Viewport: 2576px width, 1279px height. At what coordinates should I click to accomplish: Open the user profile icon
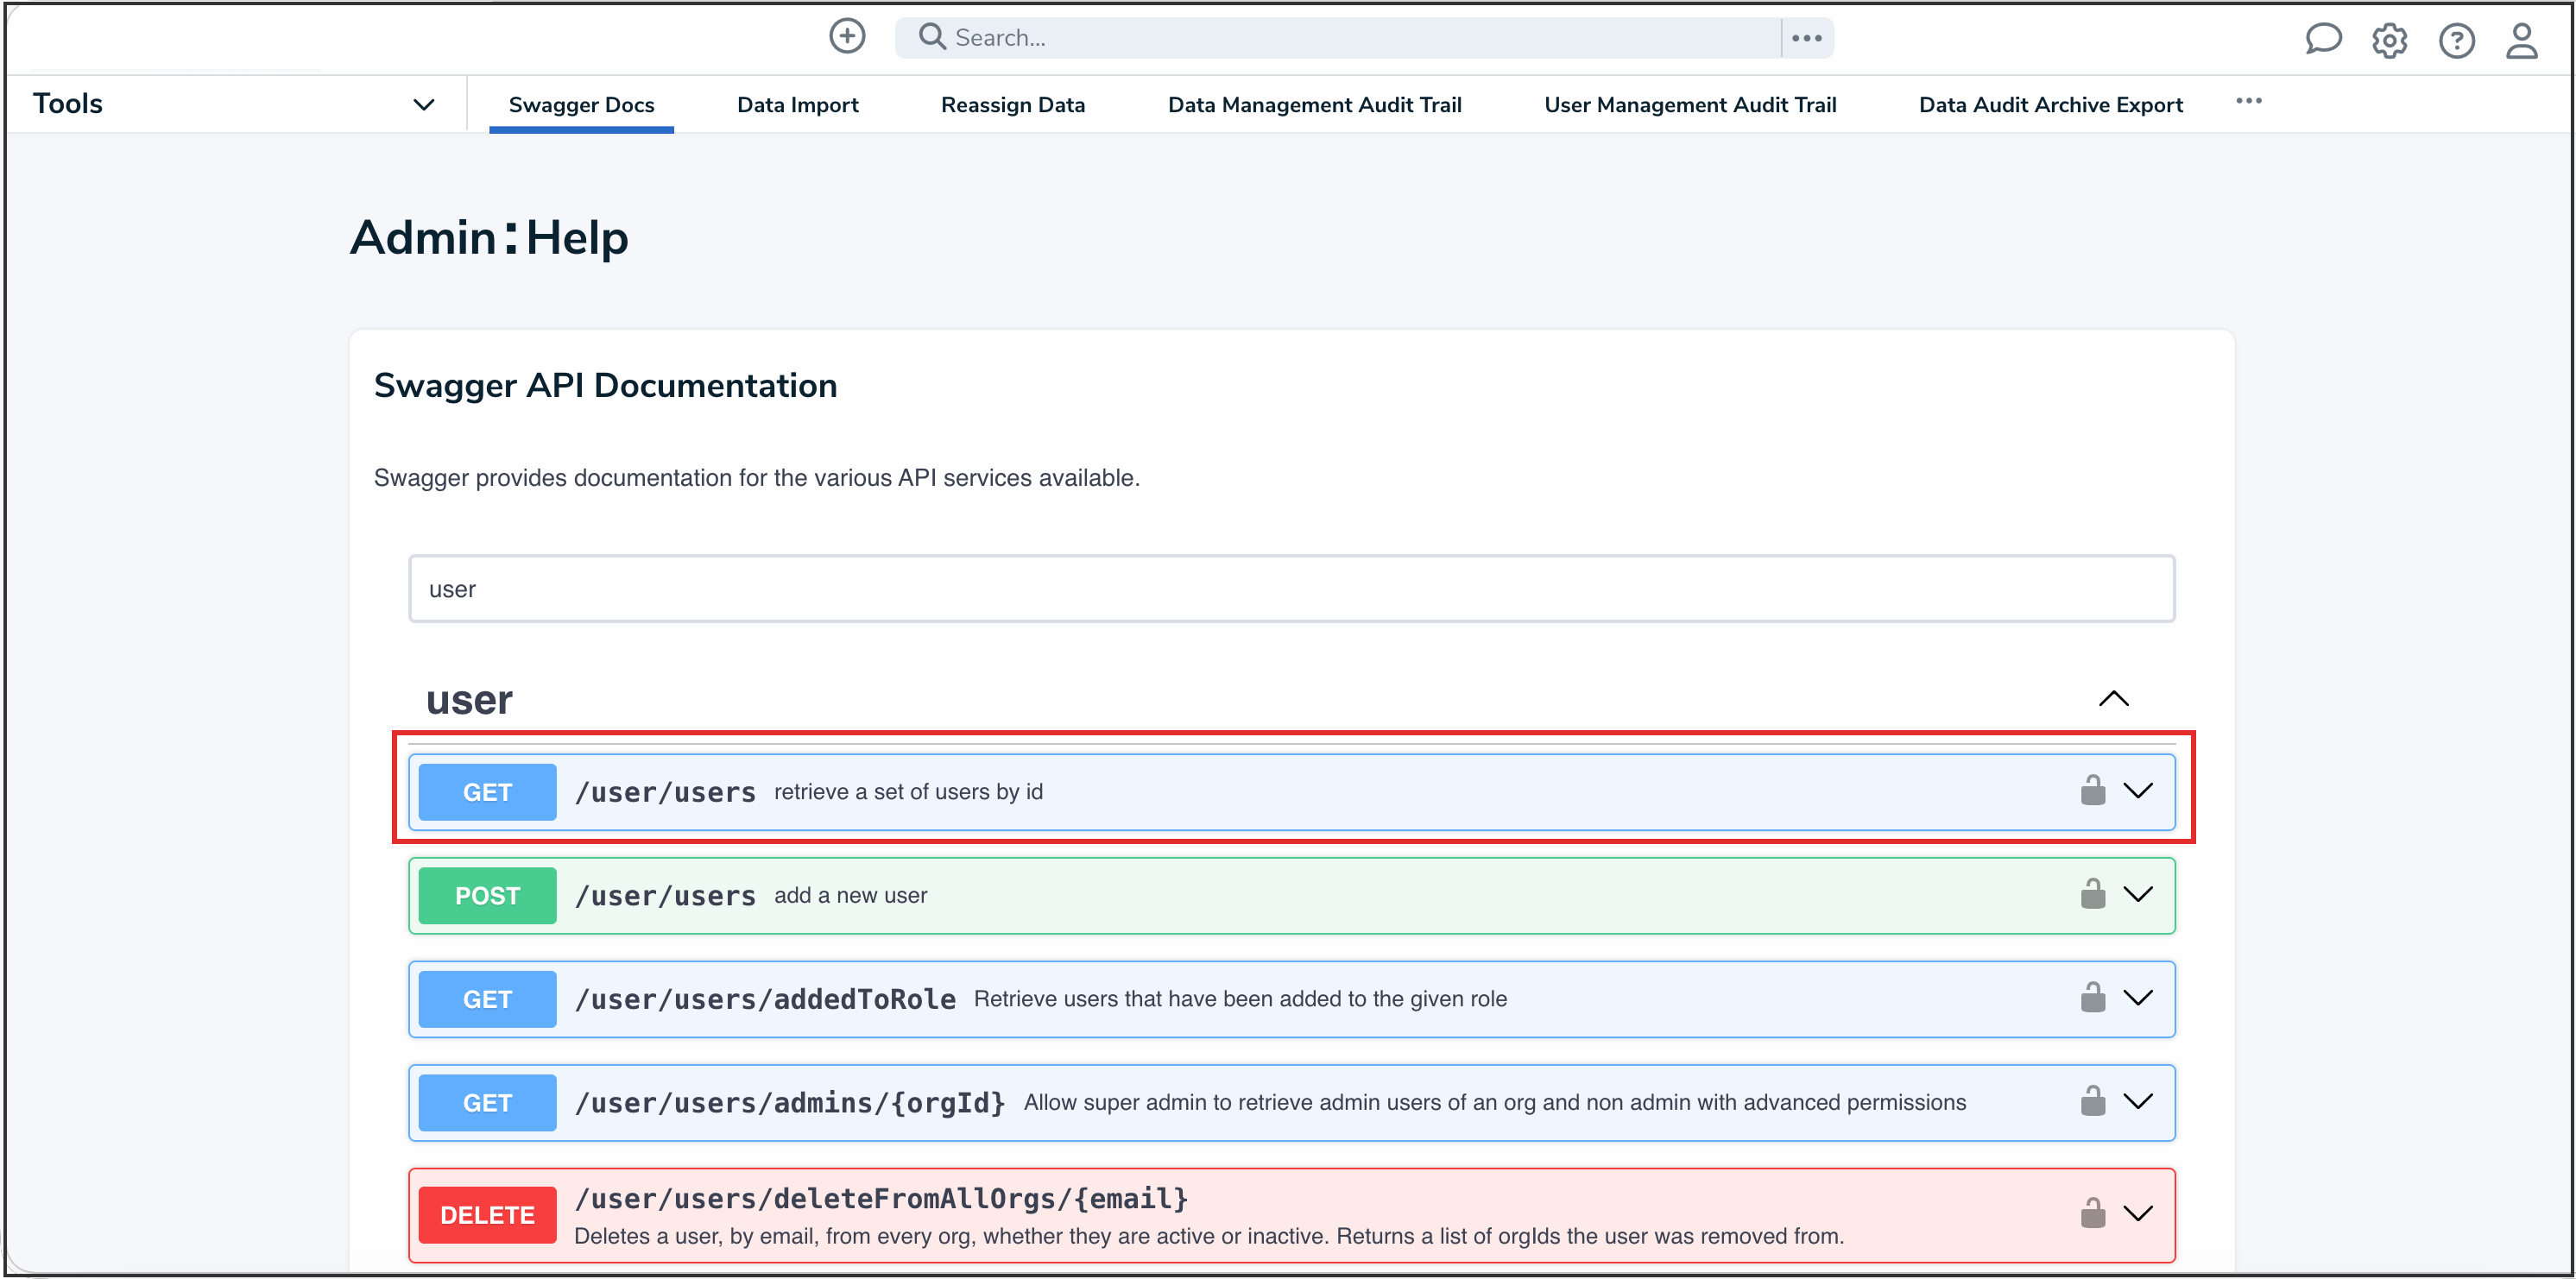click(2521, 40)
